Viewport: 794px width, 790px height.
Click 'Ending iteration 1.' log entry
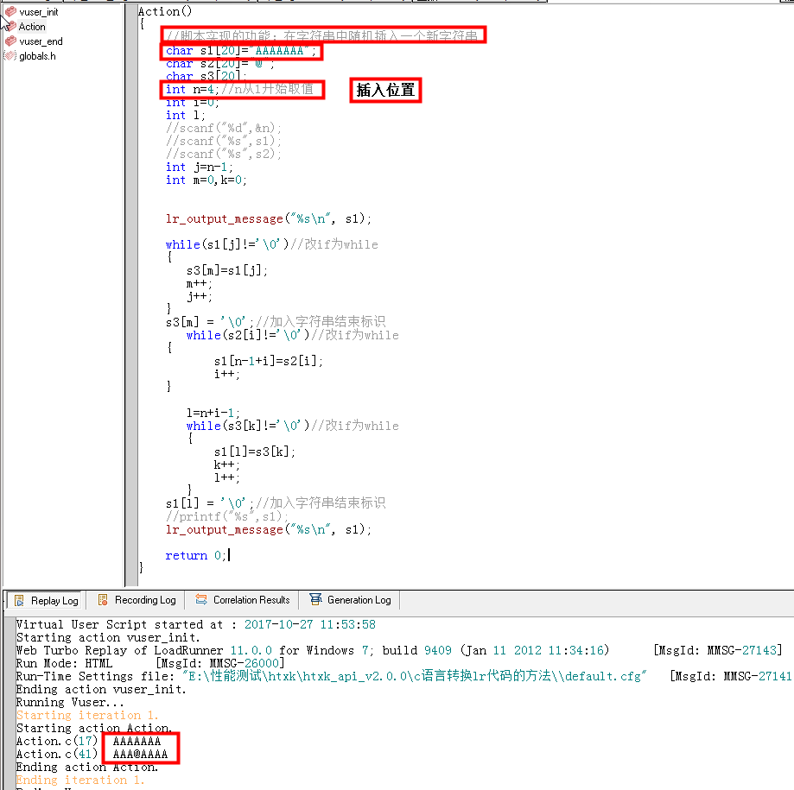pyautogui.click(x=80, y=780)
